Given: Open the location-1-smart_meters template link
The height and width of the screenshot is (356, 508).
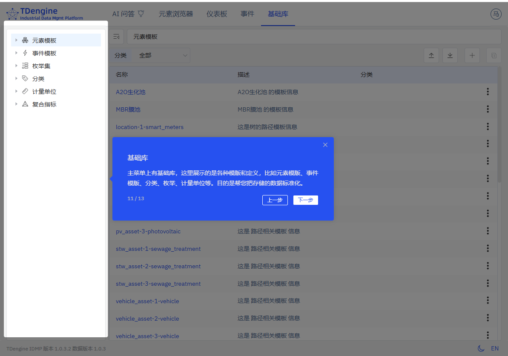Looking at the screenshot, I should [x=150, y=127].
